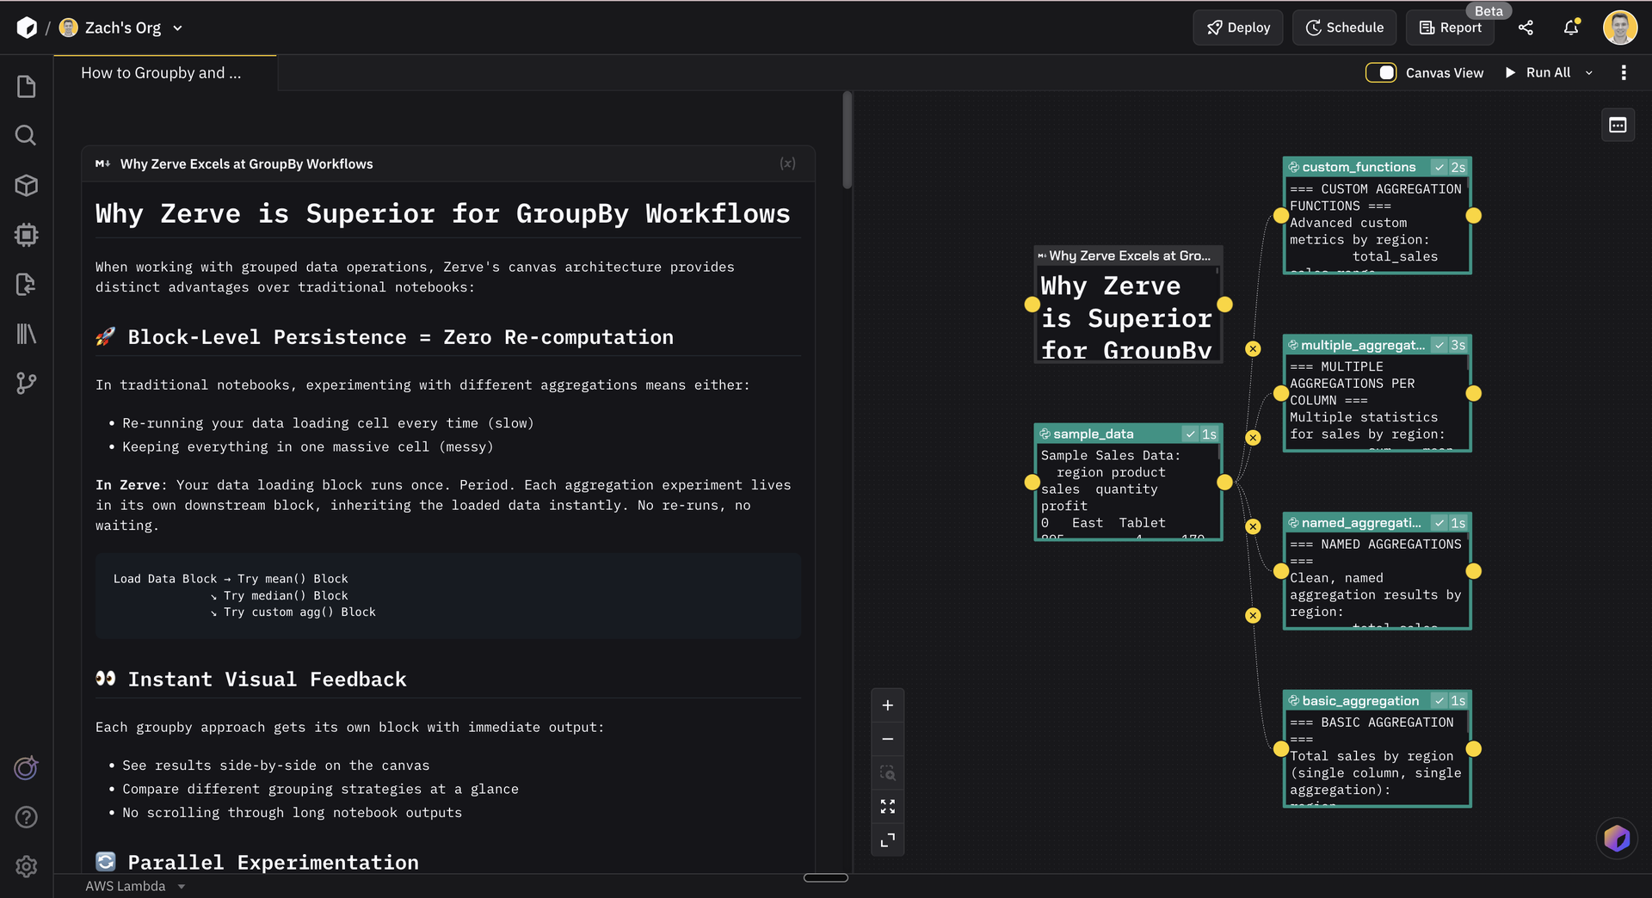Zoom out on canvas with minus button
The height and width of the screenshot is (898, 1652).
(x=888, y=739)
